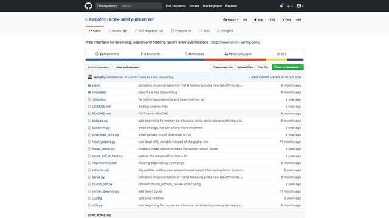
Task: Click the Upload files button
Action: (245, 67)
